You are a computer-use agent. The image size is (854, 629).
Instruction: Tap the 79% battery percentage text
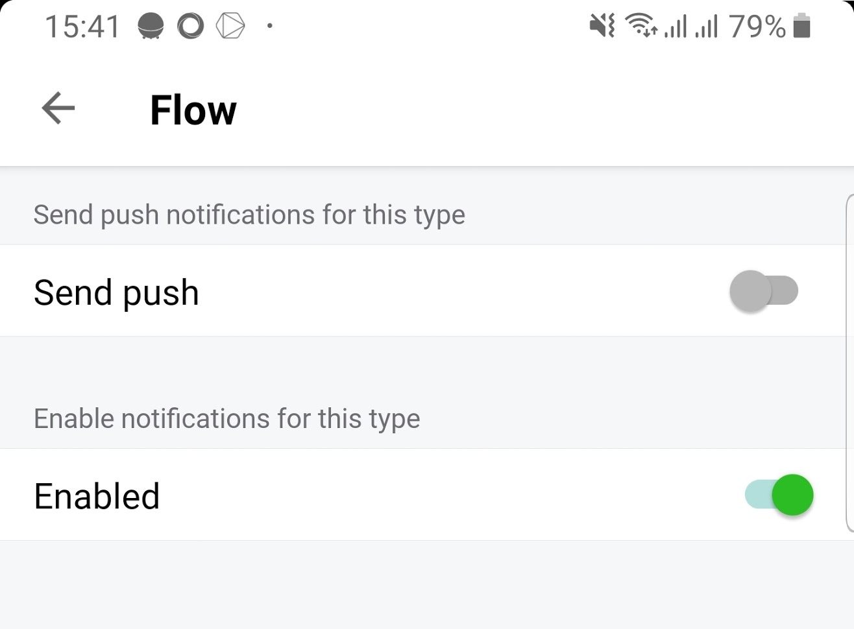(757, 27)
